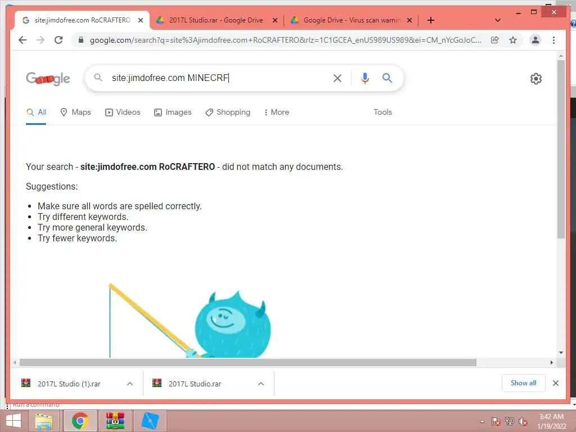The width and height of the screenshot is (576, 432).
Task: Click the horizontal scrollbar right arrow
Action: point(551,363)
